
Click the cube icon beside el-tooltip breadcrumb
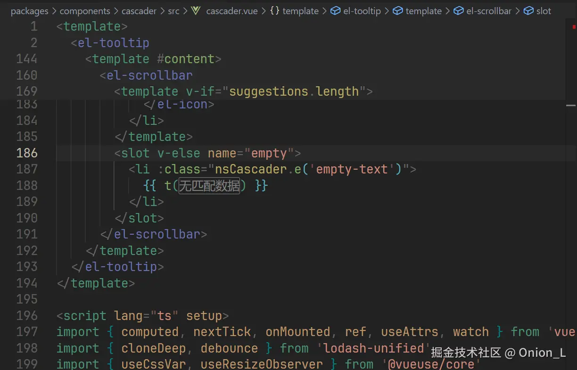(336, 11)
